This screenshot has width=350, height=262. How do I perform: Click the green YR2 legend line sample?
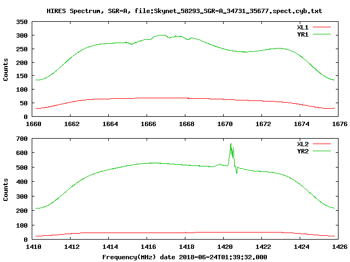tap(322, 151)
